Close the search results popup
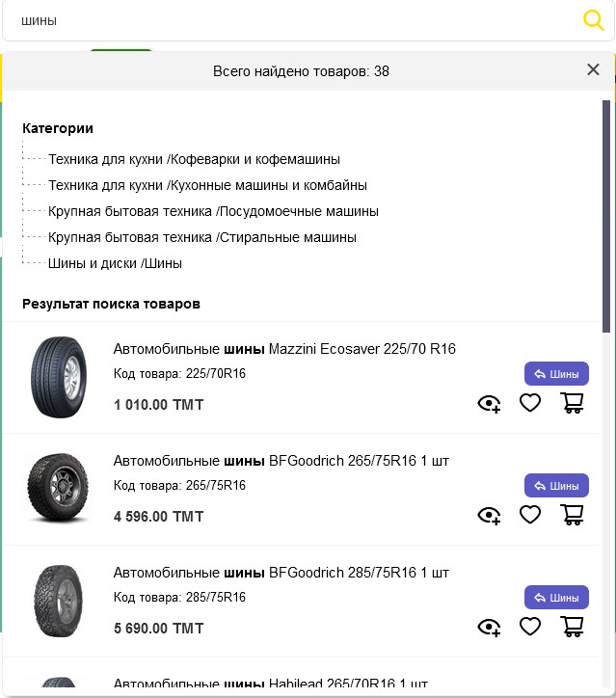The image size is (616, 698). [593, 69]
